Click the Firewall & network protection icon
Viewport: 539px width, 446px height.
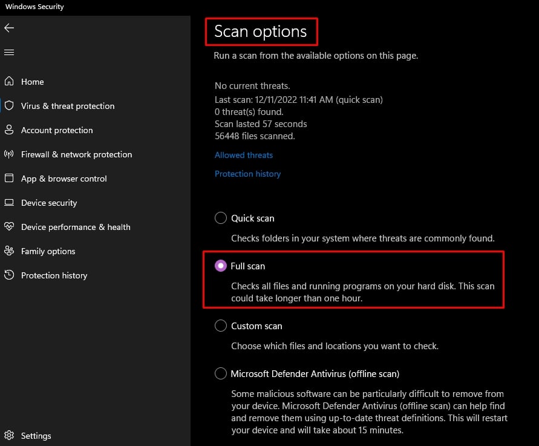point(9,154)
